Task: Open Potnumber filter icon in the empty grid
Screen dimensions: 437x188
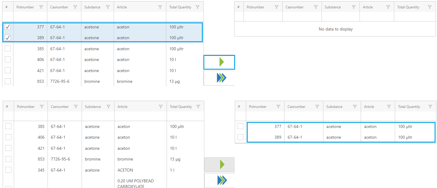Action: [x=276, y=7]
